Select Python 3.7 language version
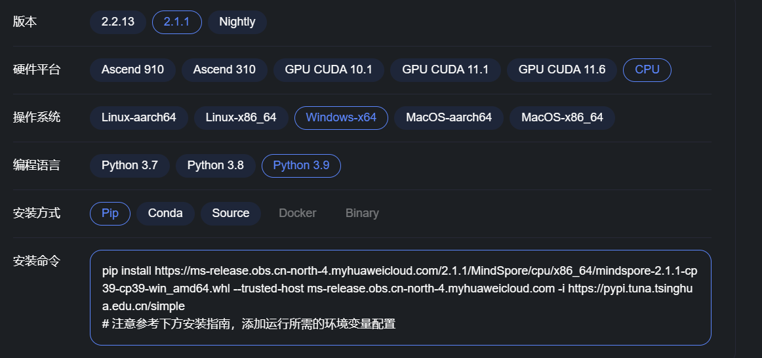 130,165
